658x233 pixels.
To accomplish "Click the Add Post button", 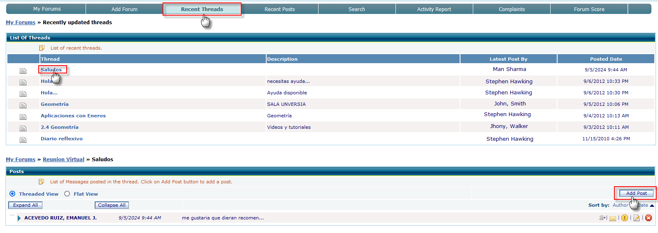I will 636,193.
